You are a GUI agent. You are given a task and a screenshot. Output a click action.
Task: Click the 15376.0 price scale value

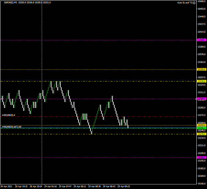tap(202, 54)
